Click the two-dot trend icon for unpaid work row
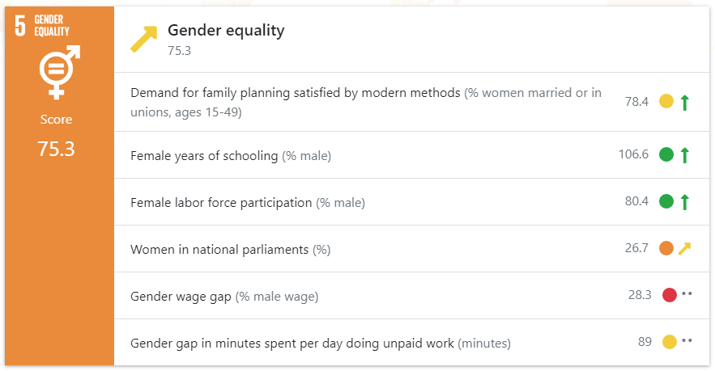 (687, 340)
